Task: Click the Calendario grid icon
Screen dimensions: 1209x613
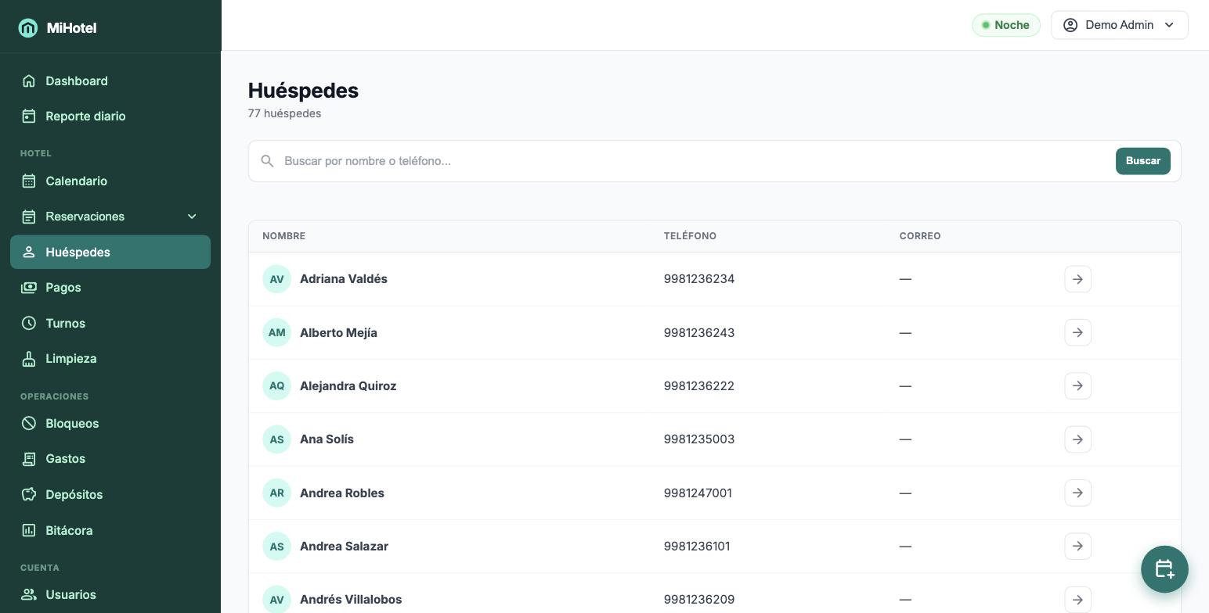Action: (29, 181)
